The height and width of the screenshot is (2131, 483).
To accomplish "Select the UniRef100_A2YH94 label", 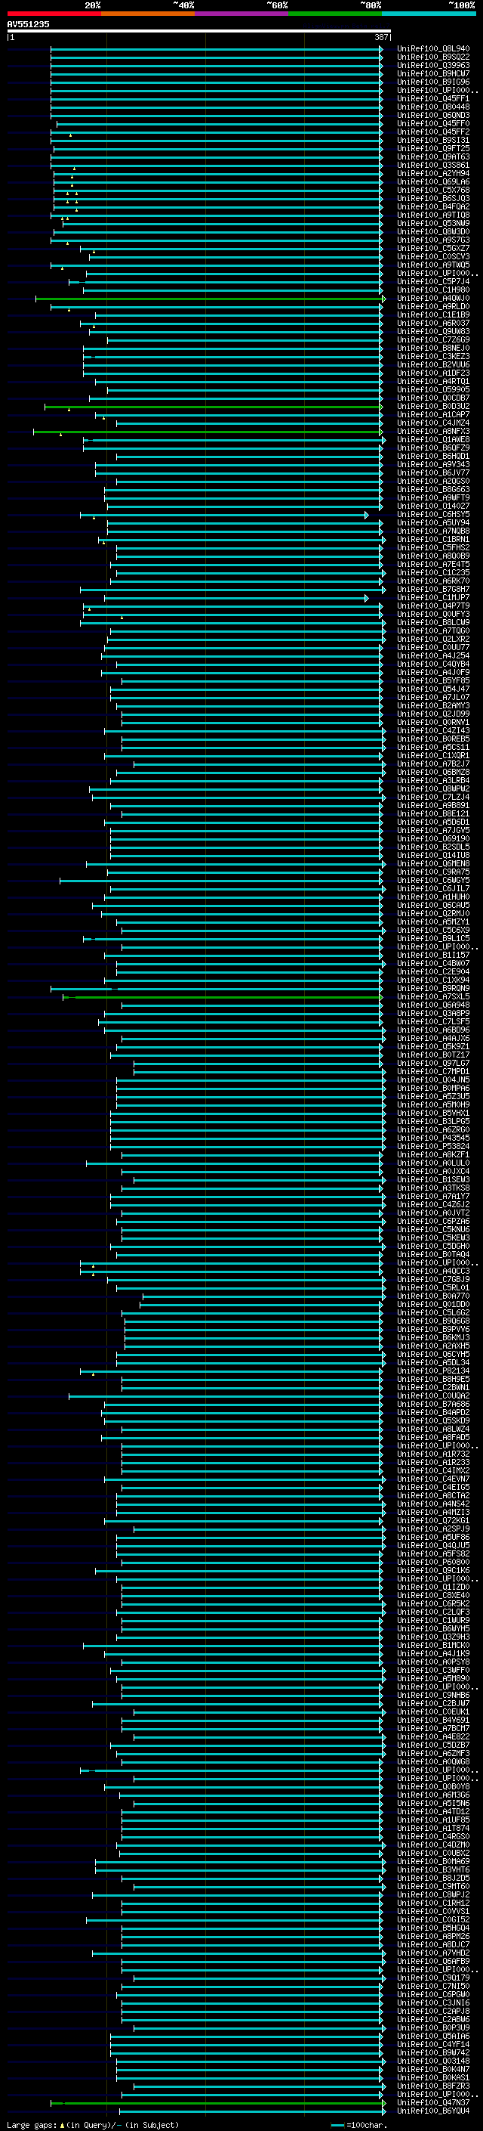I will (433, 174).
